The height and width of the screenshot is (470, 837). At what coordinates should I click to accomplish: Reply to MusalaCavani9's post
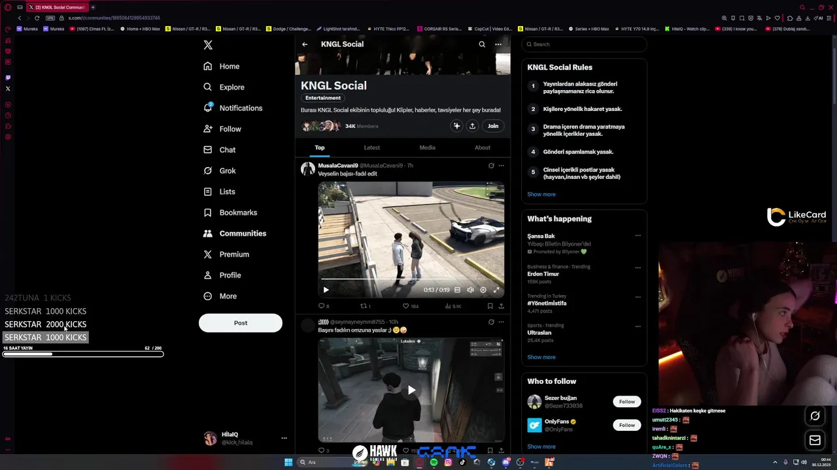coord(324,306)
